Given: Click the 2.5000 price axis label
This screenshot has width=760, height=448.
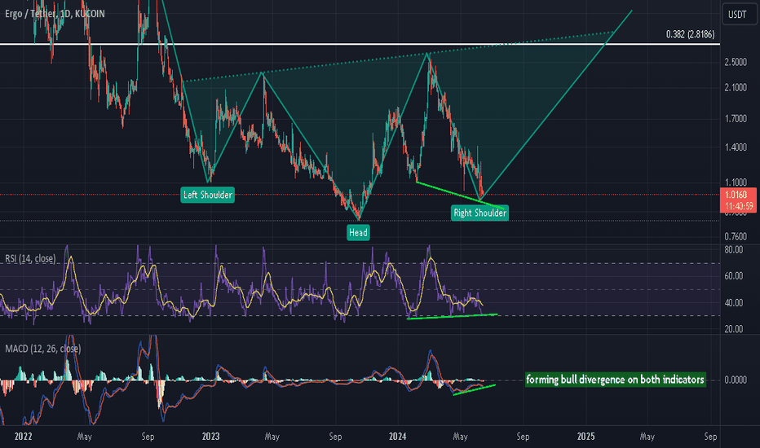Looking at the screenshot, I should click(736, 62).
